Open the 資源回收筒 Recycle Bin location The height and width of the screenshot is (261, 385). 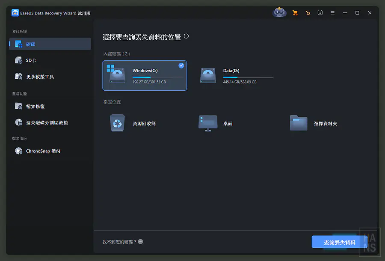click(117, 123)
